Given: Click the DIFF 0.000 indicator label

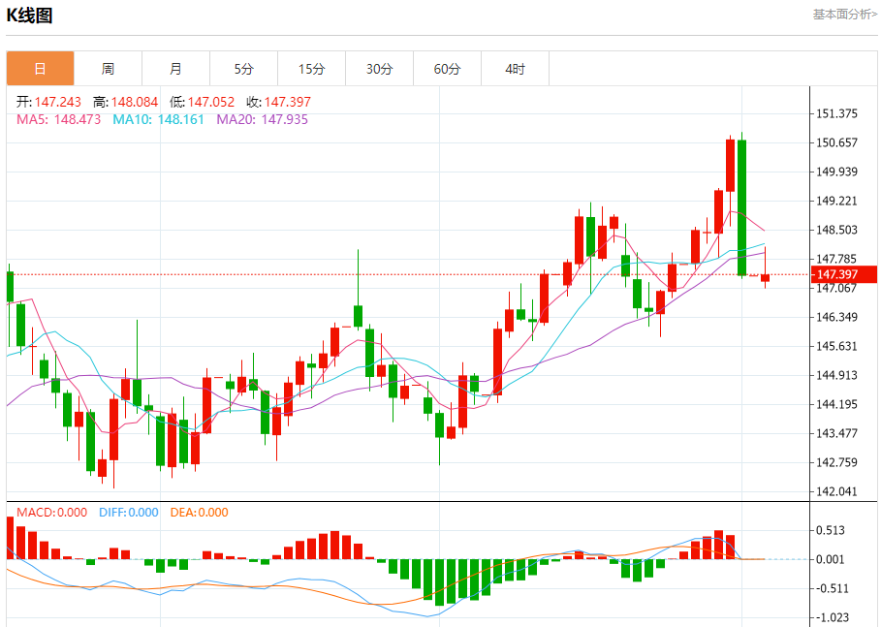Looking at the screenshot, I should (x=129, y=513).
